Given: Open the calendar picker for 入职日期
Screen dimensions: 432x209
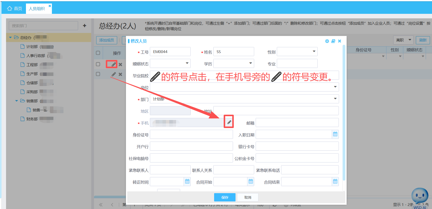Looking at the screenshot, I should (335, 134).
